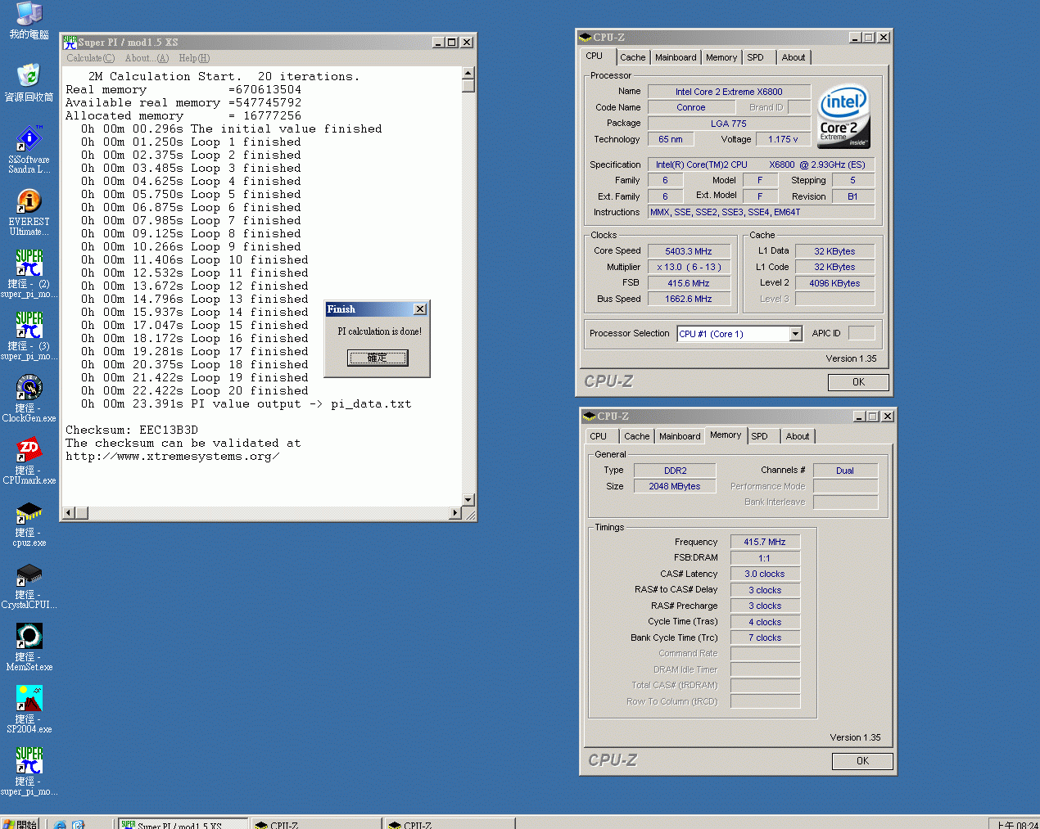Click the Internet Explorer quick launch icon
Screen dimensions: 1040x829
click(x=60, y=824)
